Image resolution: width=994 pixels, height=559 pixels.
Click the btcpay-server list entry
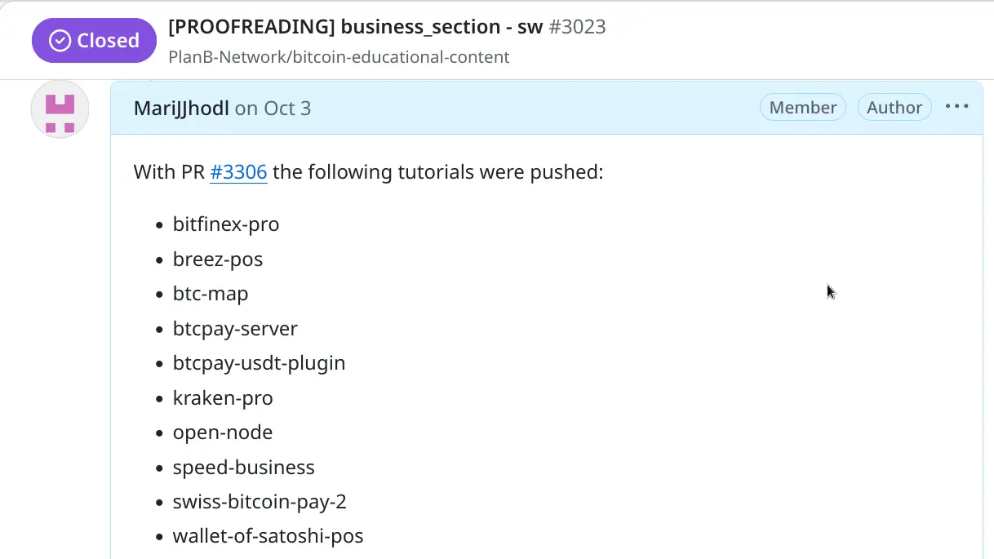235,329
